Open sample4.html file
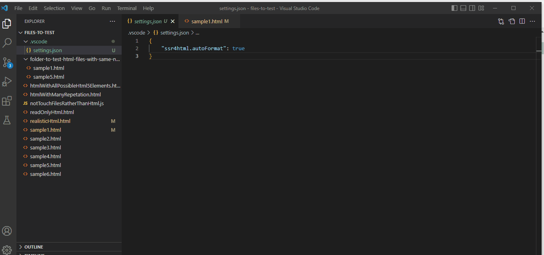This screenshot has height=255, width=544. coord(69,156)
